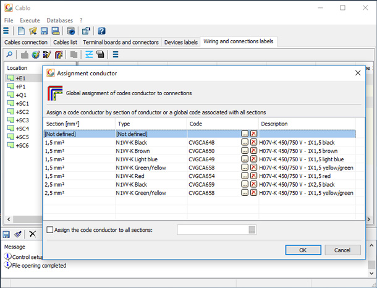This screenshot has height=288, width=377.
Task: Browse code for CVGCA649 row
Action: click(x=245, y=159)
